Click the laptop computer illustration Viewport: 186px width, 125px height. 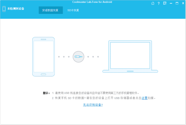coord(130,57)
